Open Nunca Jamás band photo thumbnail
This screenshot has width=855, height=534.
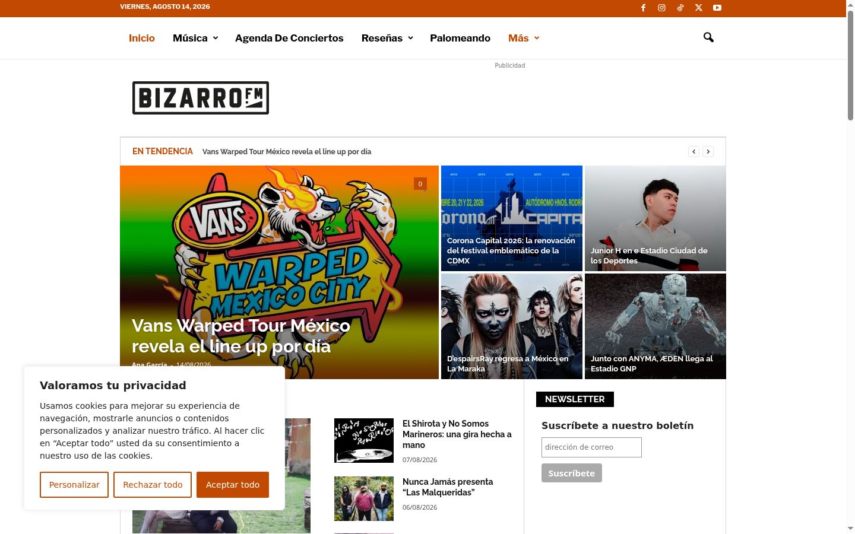click(x=364, y=498)
